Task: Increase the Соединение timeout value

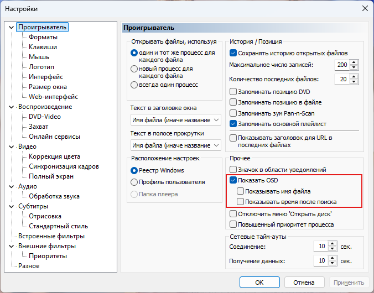Action: [333, 244]
